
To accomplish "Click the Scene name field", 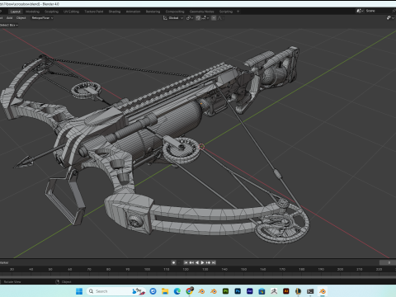I will (x=379, y=11).
